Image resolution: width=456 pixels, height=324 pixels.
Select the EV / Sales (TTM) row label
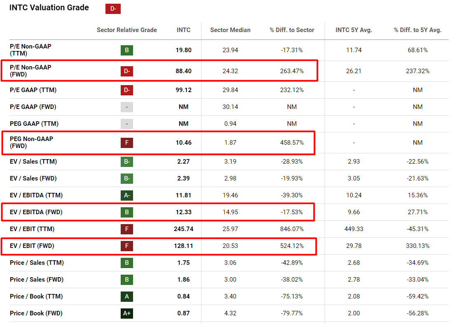click(x=33, y=162)
